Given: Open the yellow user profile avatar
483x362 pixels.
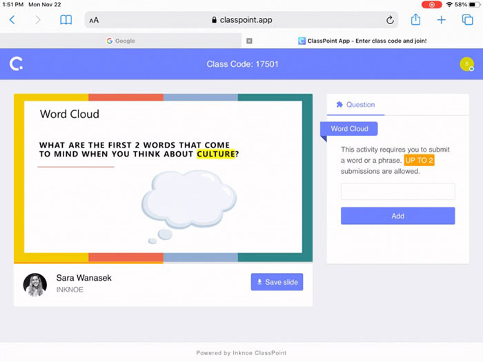Looking at the screenshot, I should [466, 64].
